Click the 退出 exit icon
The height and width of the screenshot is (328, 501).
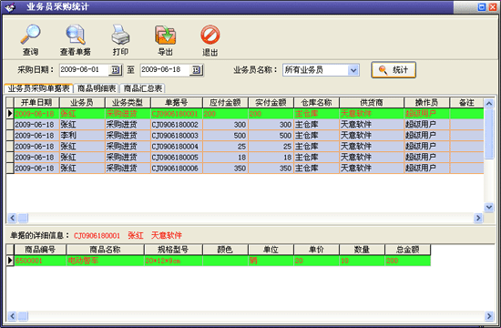click(210, 35)
